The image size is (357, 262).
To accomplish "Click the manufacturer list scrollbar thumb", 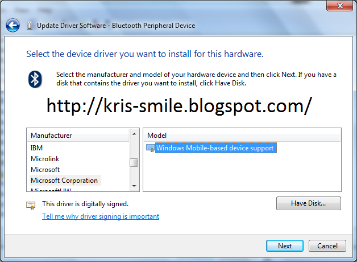I will click(134, 162).
